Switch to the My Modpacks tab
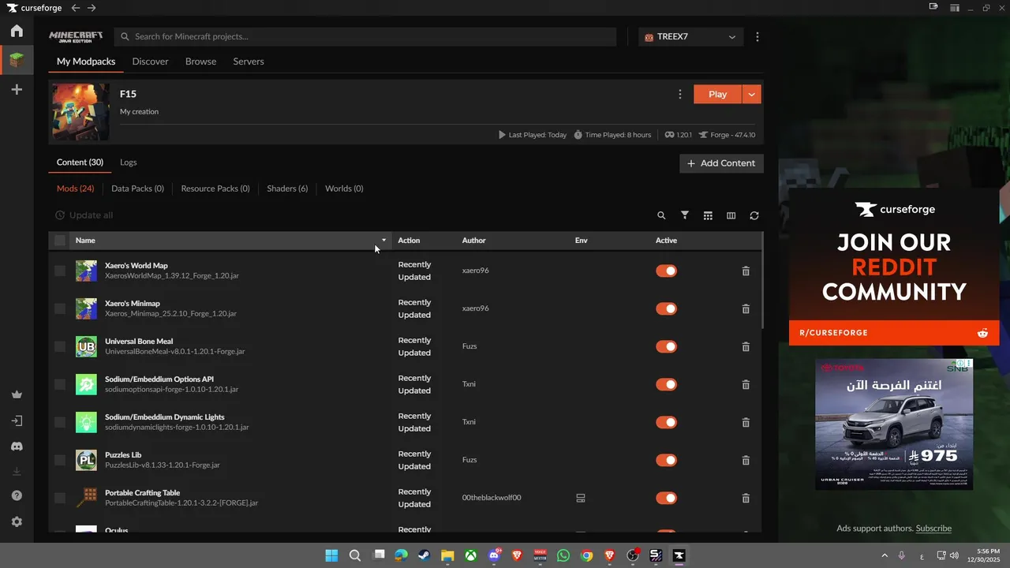 tap(86, 61)
